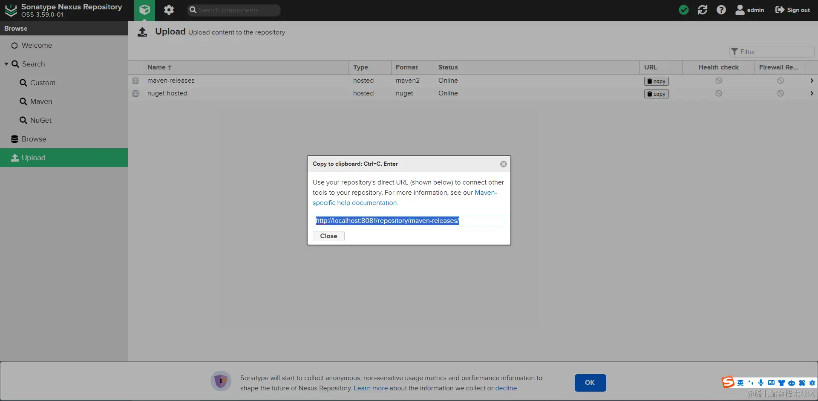Click the Sonatype shield icon in banner
Image resolution: width=818 pixels, height=401 pixels.
(x=221, y=381)
